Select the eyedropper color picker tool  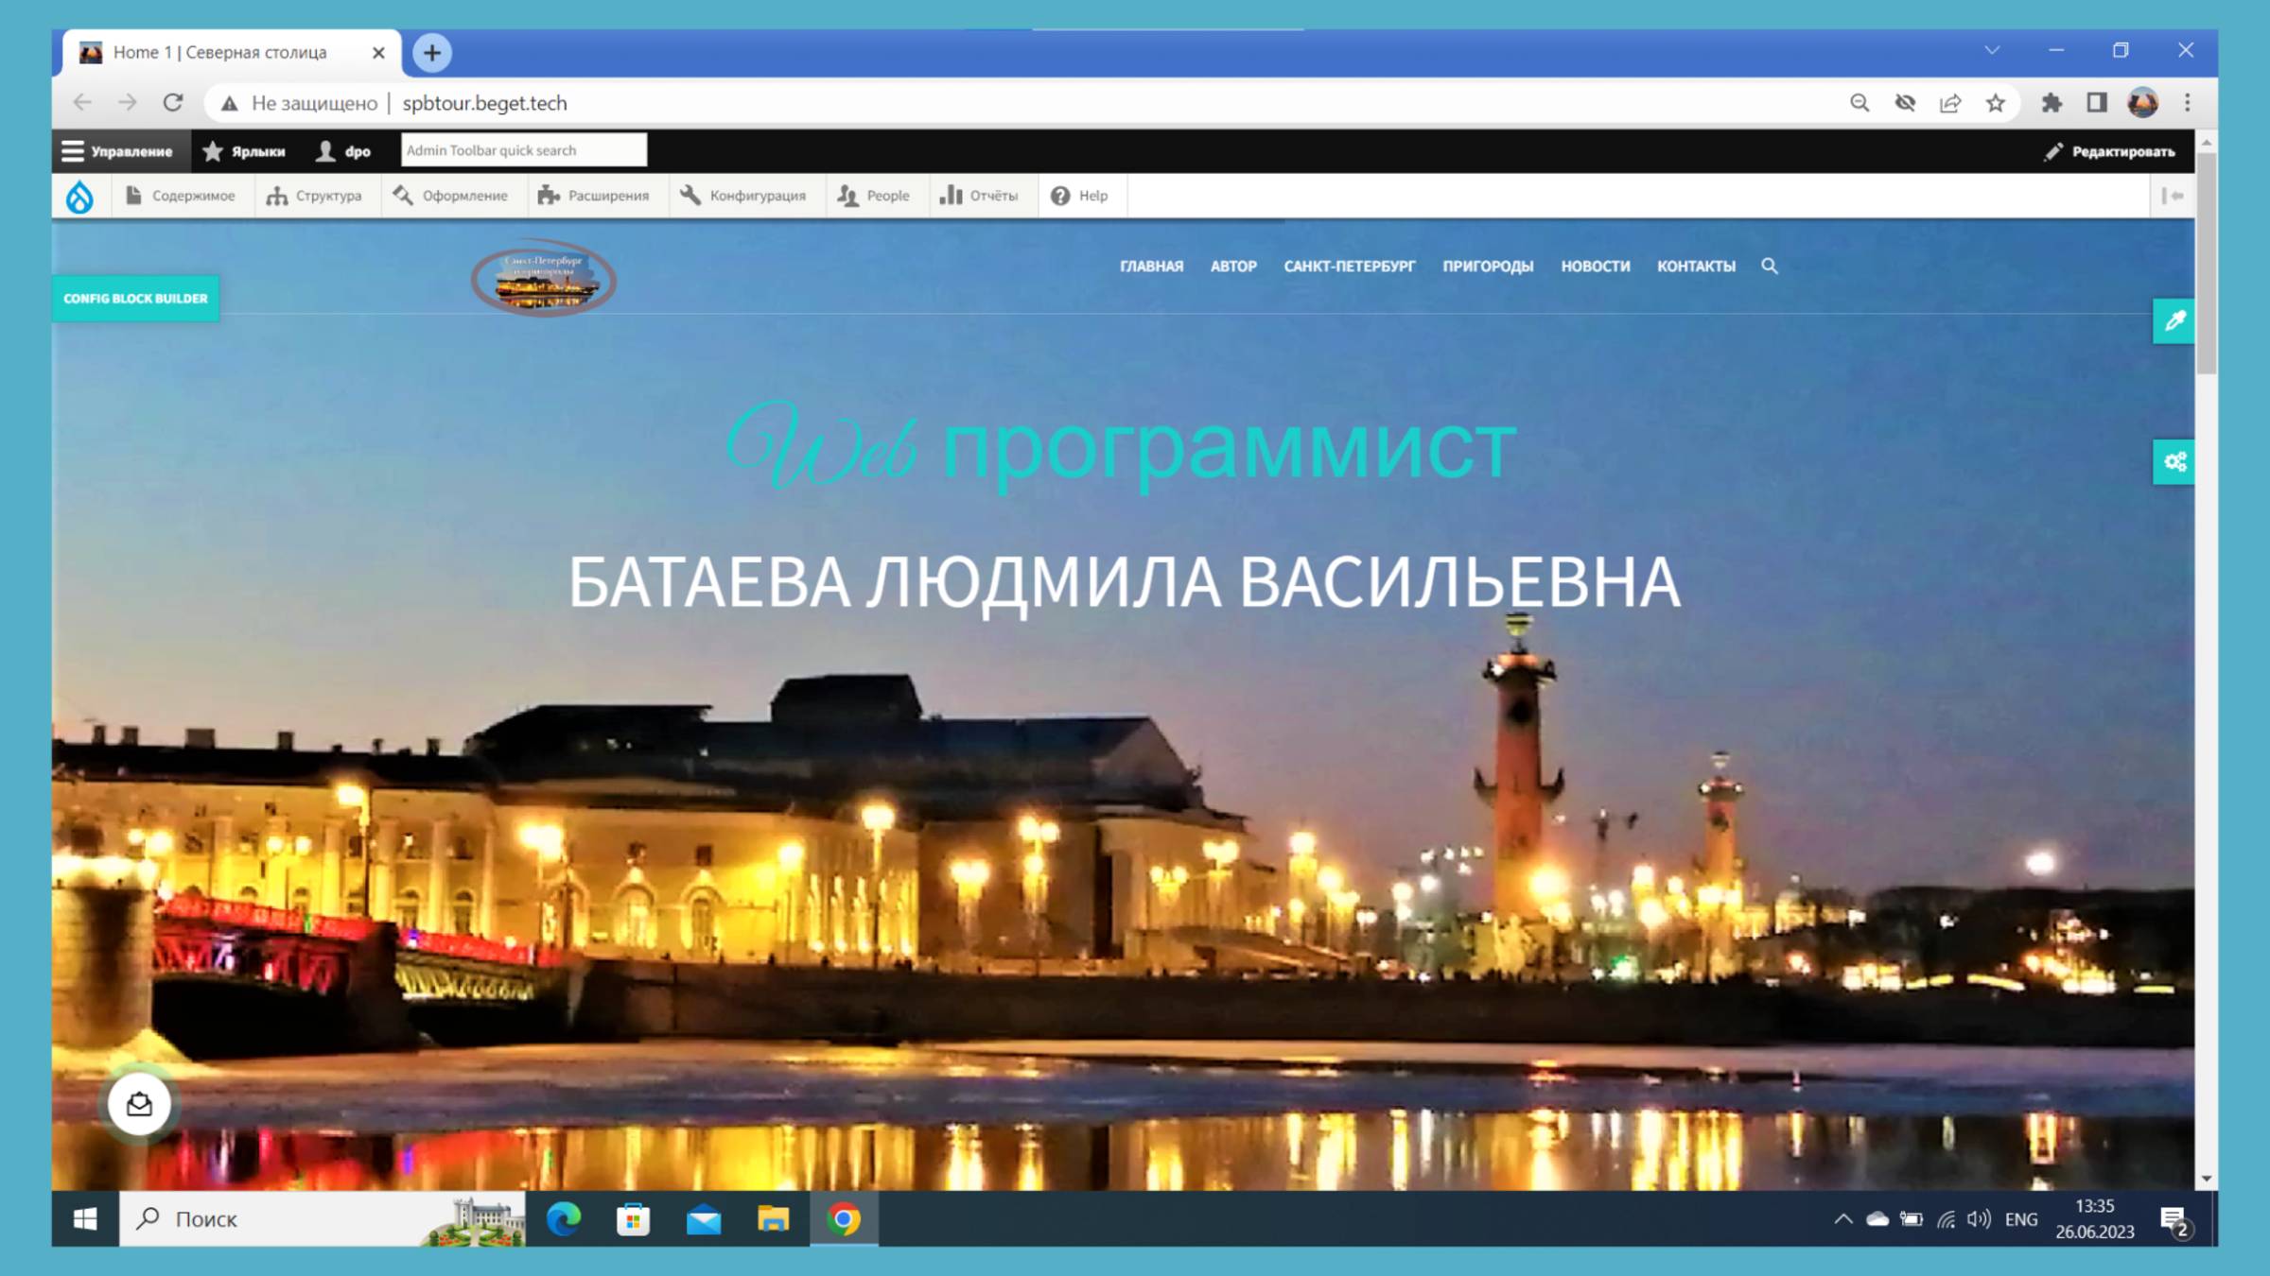pyautogui.click(x=2173, y=321)
